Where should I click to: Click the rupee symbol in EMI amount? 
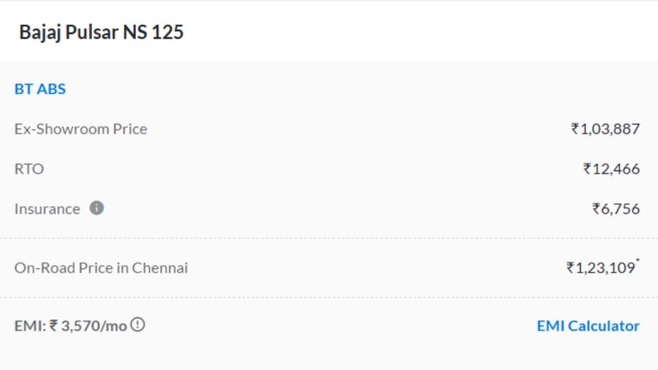click(x=54, y=325)
